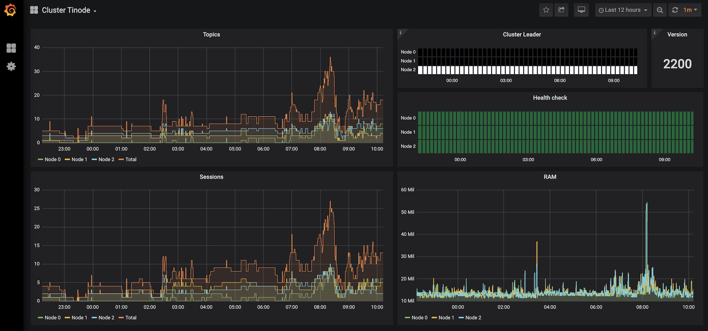Click the 60 Mil axis label in RAM
This screenshot has width=708, height=331.
pos(407,190)
